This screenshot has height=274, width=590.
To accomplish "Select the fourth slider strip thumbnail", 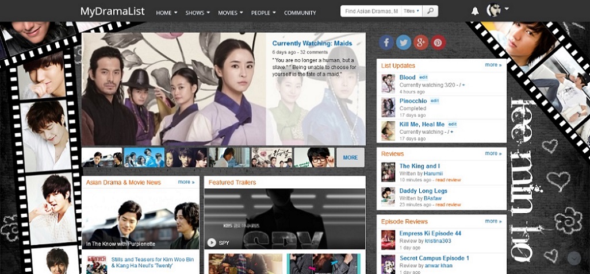I will 229,157.
